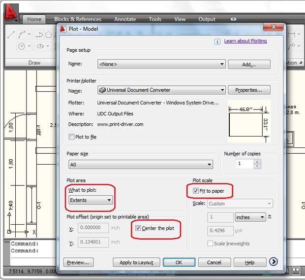Image resolution: width=305 pixels, height=280 pixels.
Task: Open the Scale Custom dropdown
Action: point(240,204)
